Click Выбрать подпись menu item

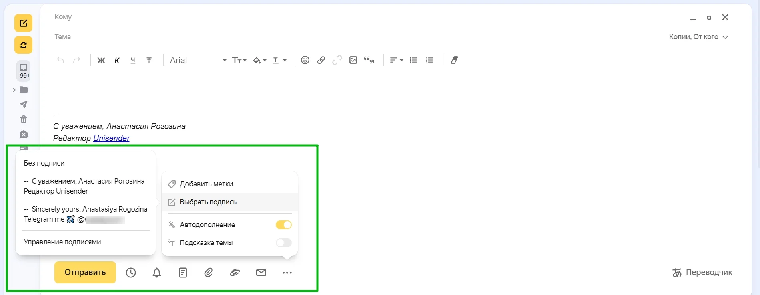(x=230, y=202)
